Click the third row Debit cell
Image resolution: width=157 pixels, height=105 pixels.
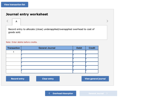(79, 60)
